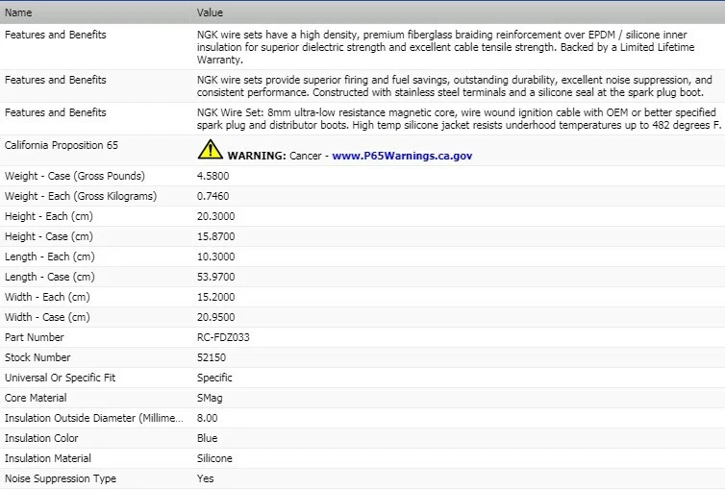Select the California Proposition 65 label
The width and height of the screenshot is (725, 489).
click(62, 145)
